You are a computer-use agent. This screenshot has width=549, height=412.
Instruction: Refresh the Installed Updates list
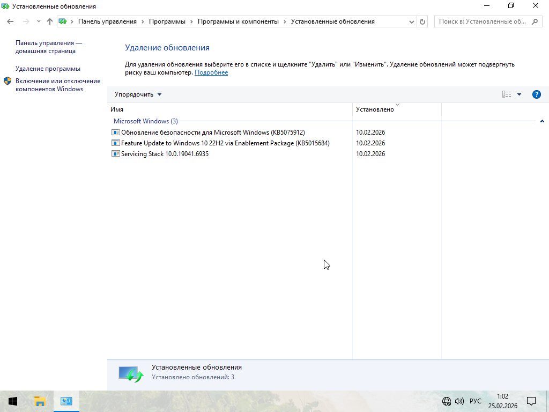pos(422,21)
